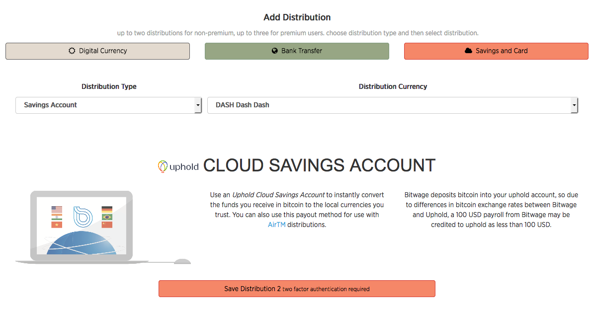The height and width of the screenshot is (312, 592).
Task: Click the Brazil flag icon
Action: pyautogui.click(x=107, y=217)
